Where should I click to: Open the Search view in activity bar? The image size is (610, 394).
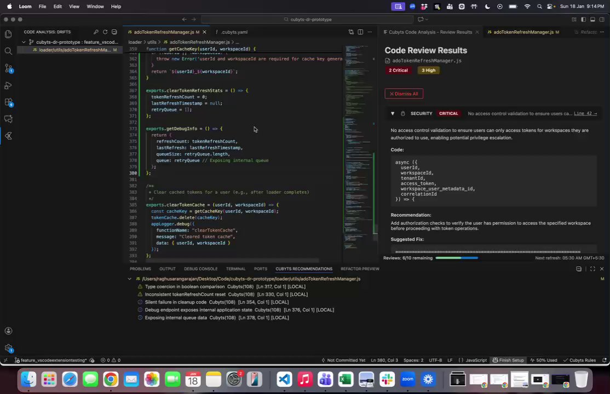coord(8,51)
